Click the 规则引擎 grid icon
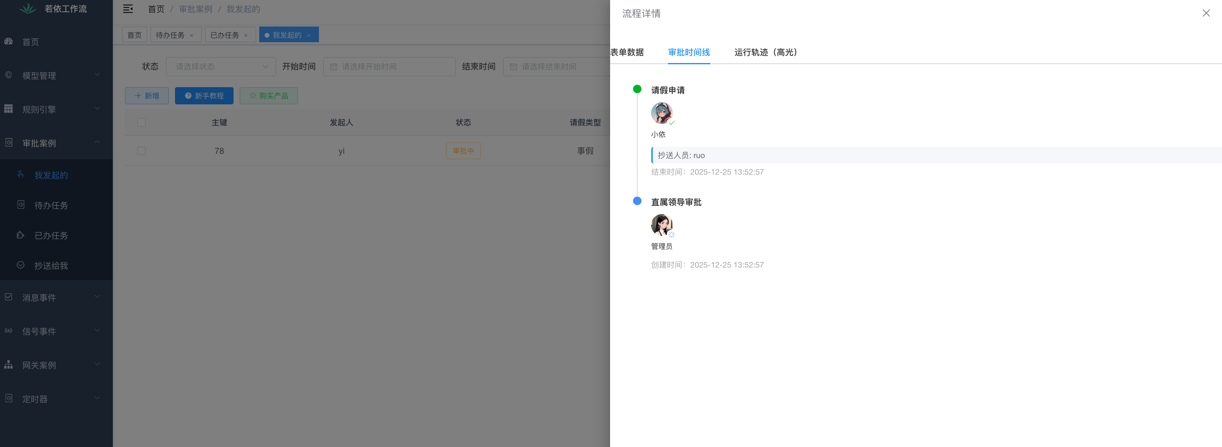The image size is (1222, 447). point(8,109)
